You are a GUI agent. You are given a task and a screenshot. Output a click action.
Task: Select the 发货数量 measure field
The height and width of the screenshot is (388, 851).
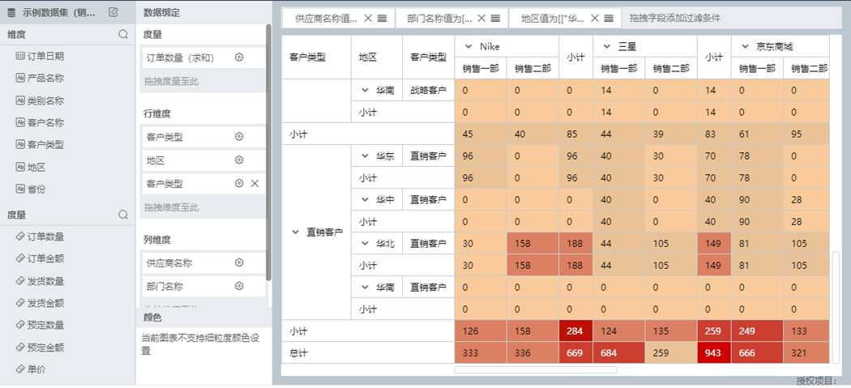click(40, 281)
